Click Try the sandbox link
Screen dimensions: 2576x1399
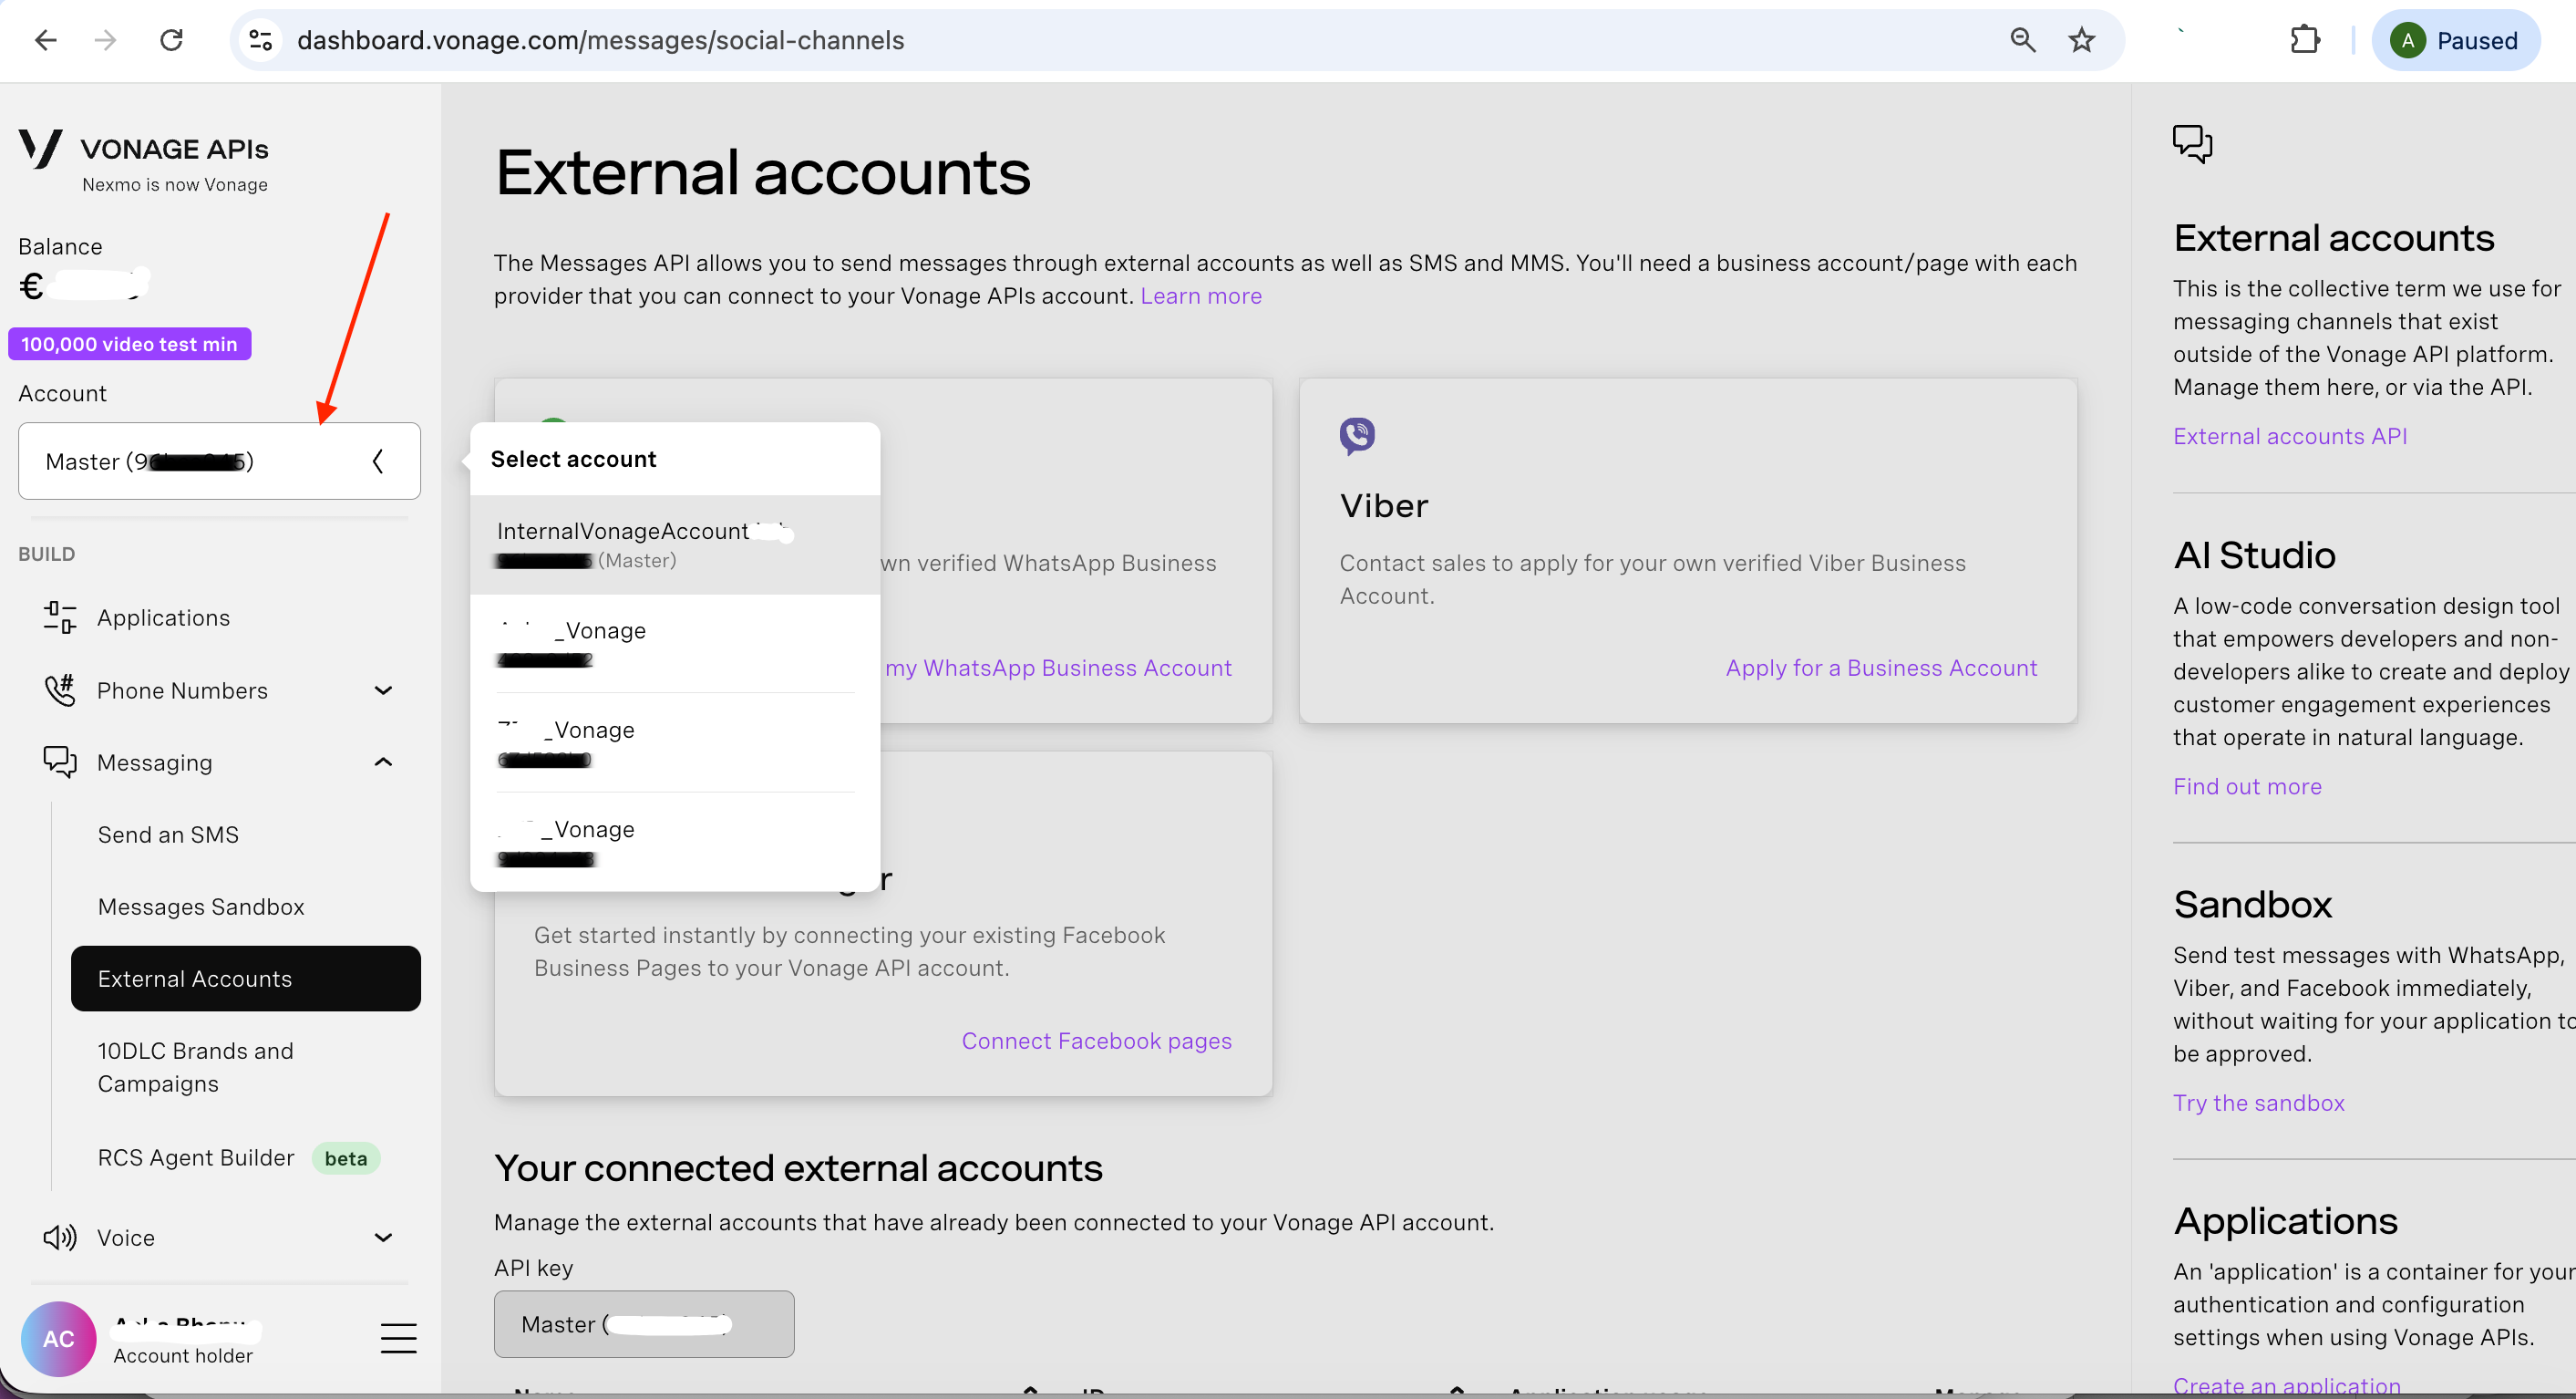2258,1103
